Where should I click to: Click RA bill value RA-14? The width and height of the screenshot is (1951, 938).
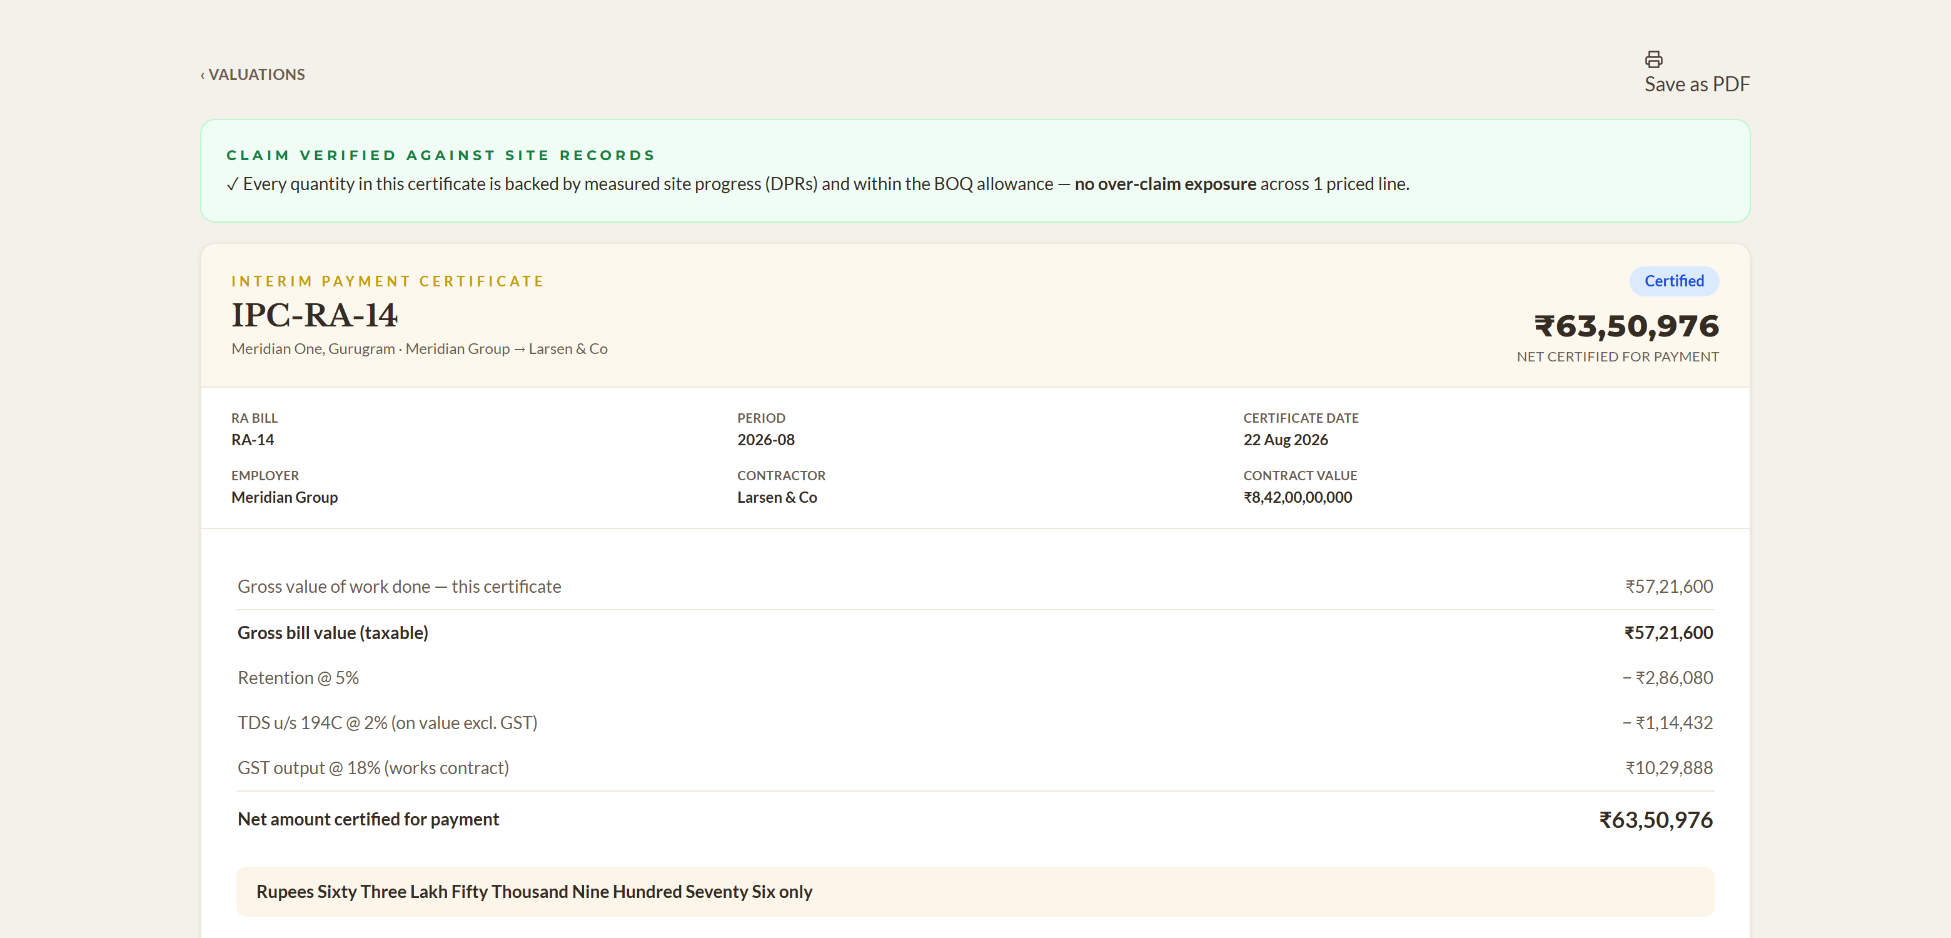253,440
